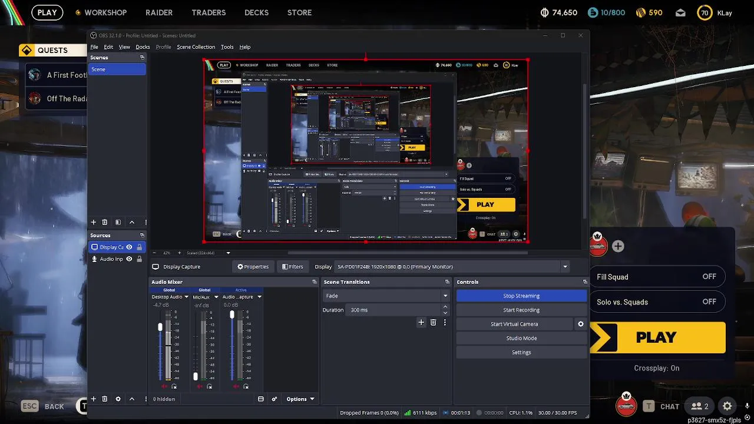Open transition properties three-dot menu
This screenshot has height=424, width=754.
coord(445,322)
